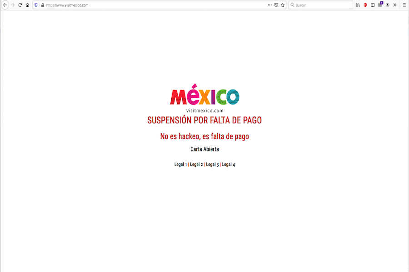The image size is (409, 272).
Task: Click the browser back arrow button
Action: (x=5, y=5)
